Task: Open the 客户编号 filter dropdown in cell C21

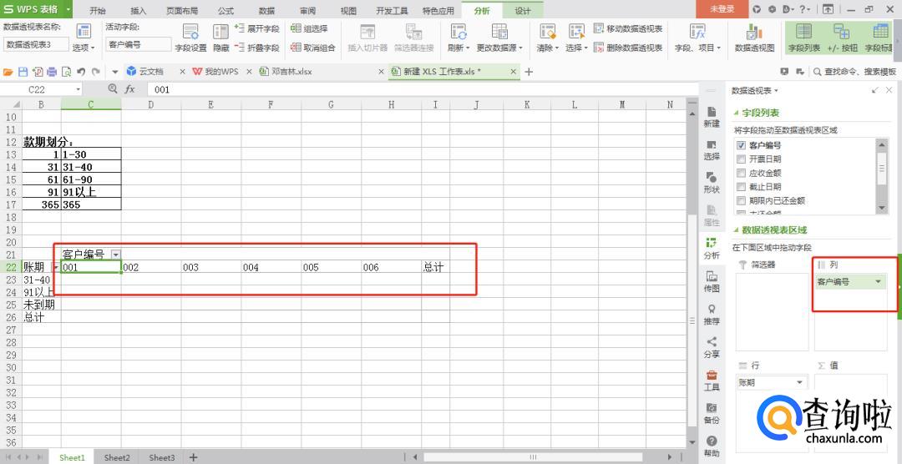Action: coord(115,255)
